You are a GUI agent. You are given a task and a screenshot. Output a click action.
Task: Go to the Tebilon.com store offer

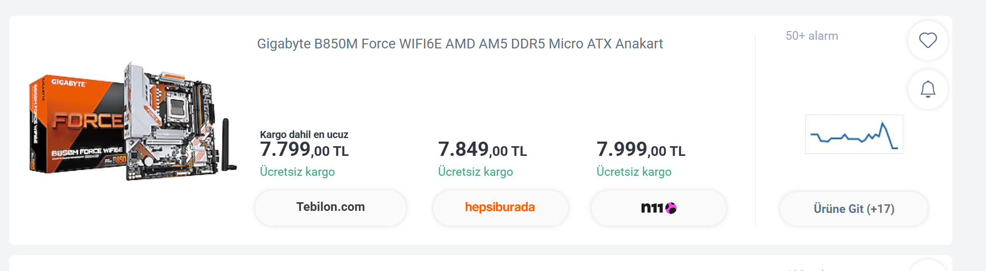pos(331,207)
